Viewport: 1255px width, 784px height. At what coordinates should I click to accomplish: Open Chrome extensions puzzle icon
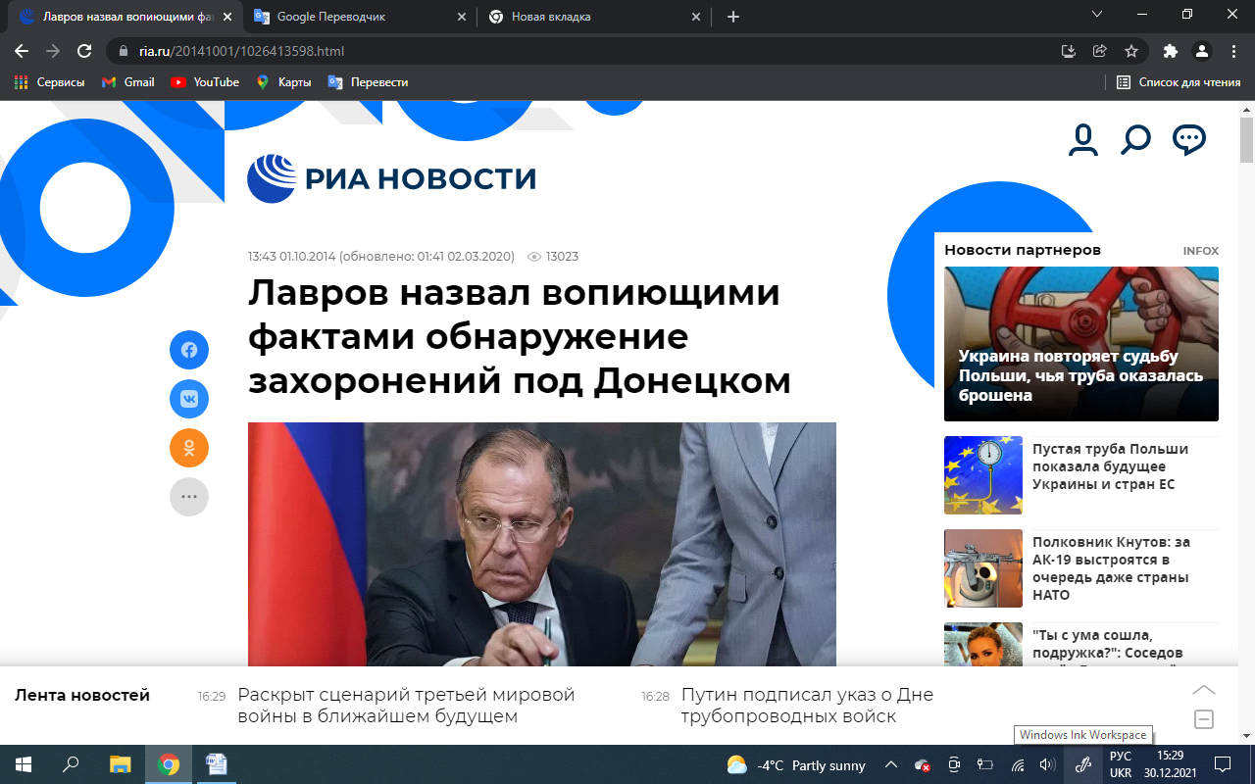tap(1170, 51)
